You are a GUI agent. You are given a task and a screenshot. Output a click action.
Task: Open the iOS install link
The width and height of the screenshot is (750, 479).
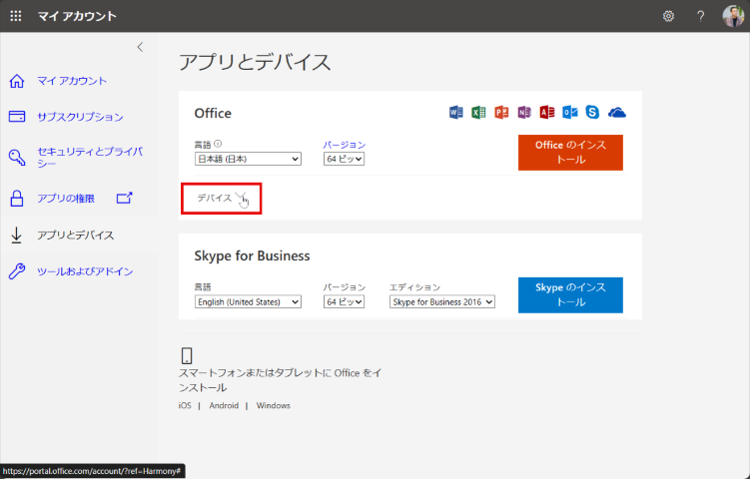(184, 406)
